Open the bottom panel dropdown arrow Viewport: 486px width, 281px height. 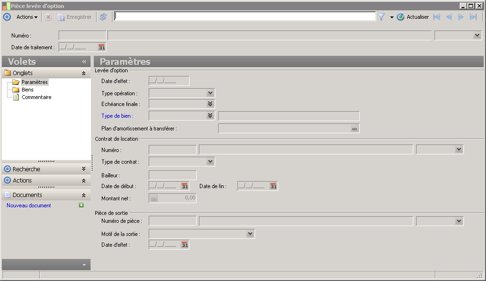click(x=84, y=265)
